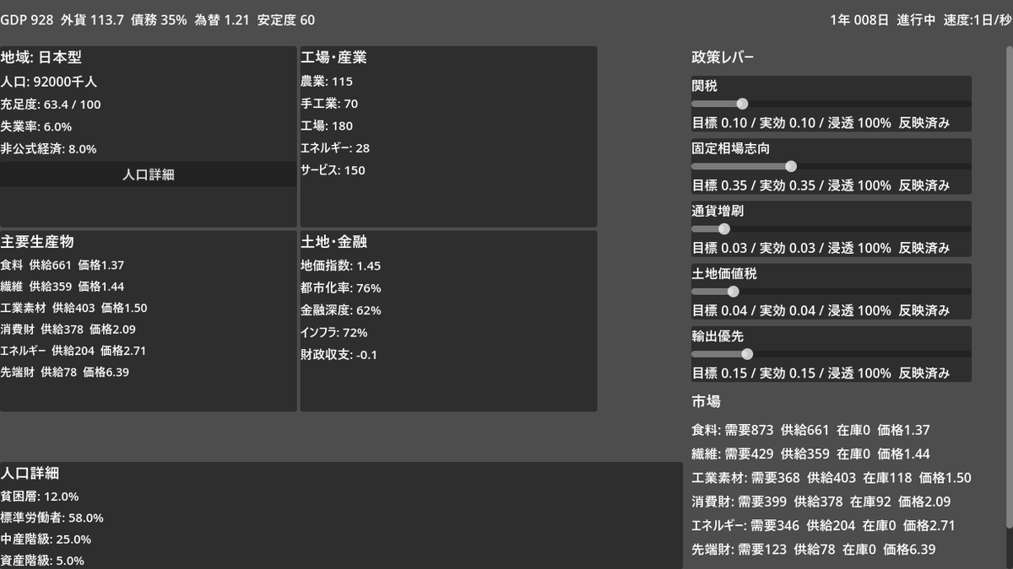Adjust the 土地価値税 slider handle

(x=733, y=292)
